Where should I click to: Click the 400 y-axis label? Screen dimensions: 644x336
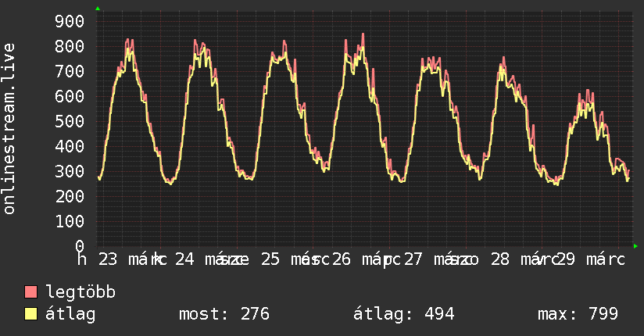(70, 146)
